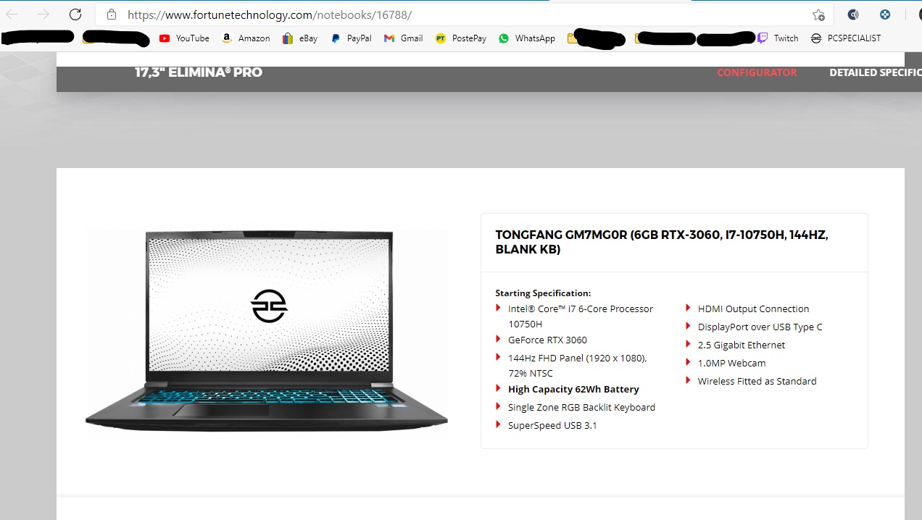Click the forward navigation arrow

tap(43, 14)
